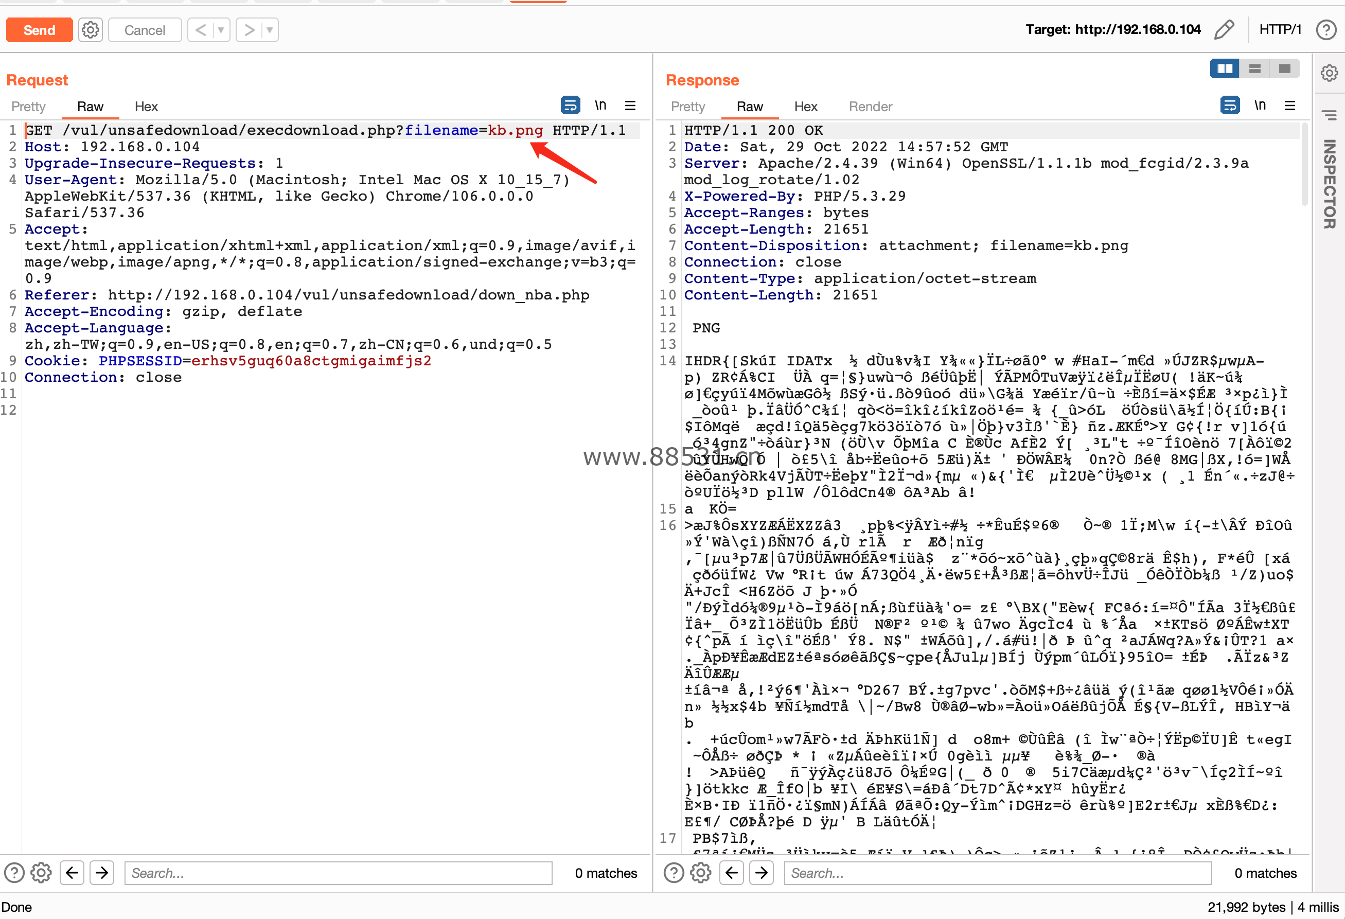Switch Response view to Pretty tab

[x=688, y=107]
